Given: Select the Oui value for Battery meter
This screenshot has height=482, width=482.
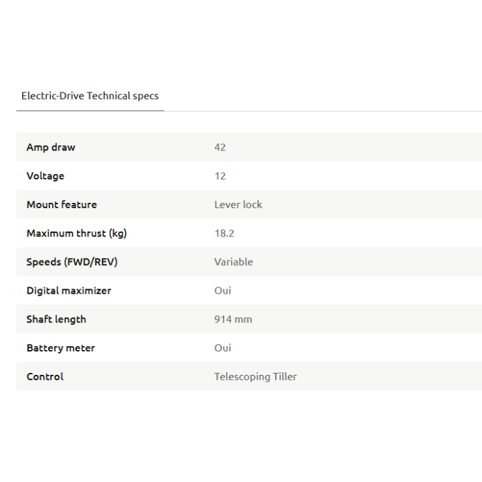Looking at the screenshot, I should (222, 348).
